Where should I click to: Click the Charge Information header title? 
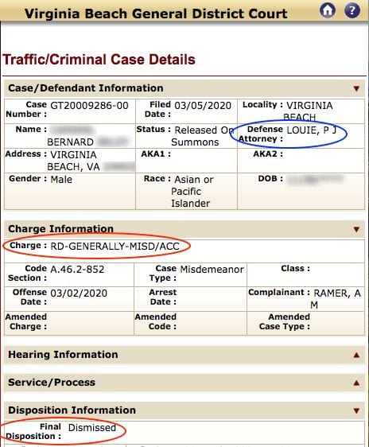pyautogui.click(x=60, y=228)
